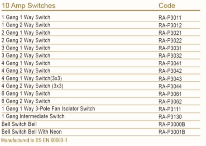Select the "4 Gang 1 Way Switch" row
Screen dimensions: 206x146
click(101, 63)
